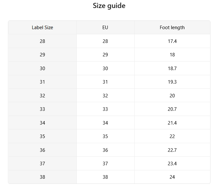The width and height of the screenshot is (214, 188).
Task: Click foot length value 21.4
Action: pyautogui.click(x=172, y=123)
